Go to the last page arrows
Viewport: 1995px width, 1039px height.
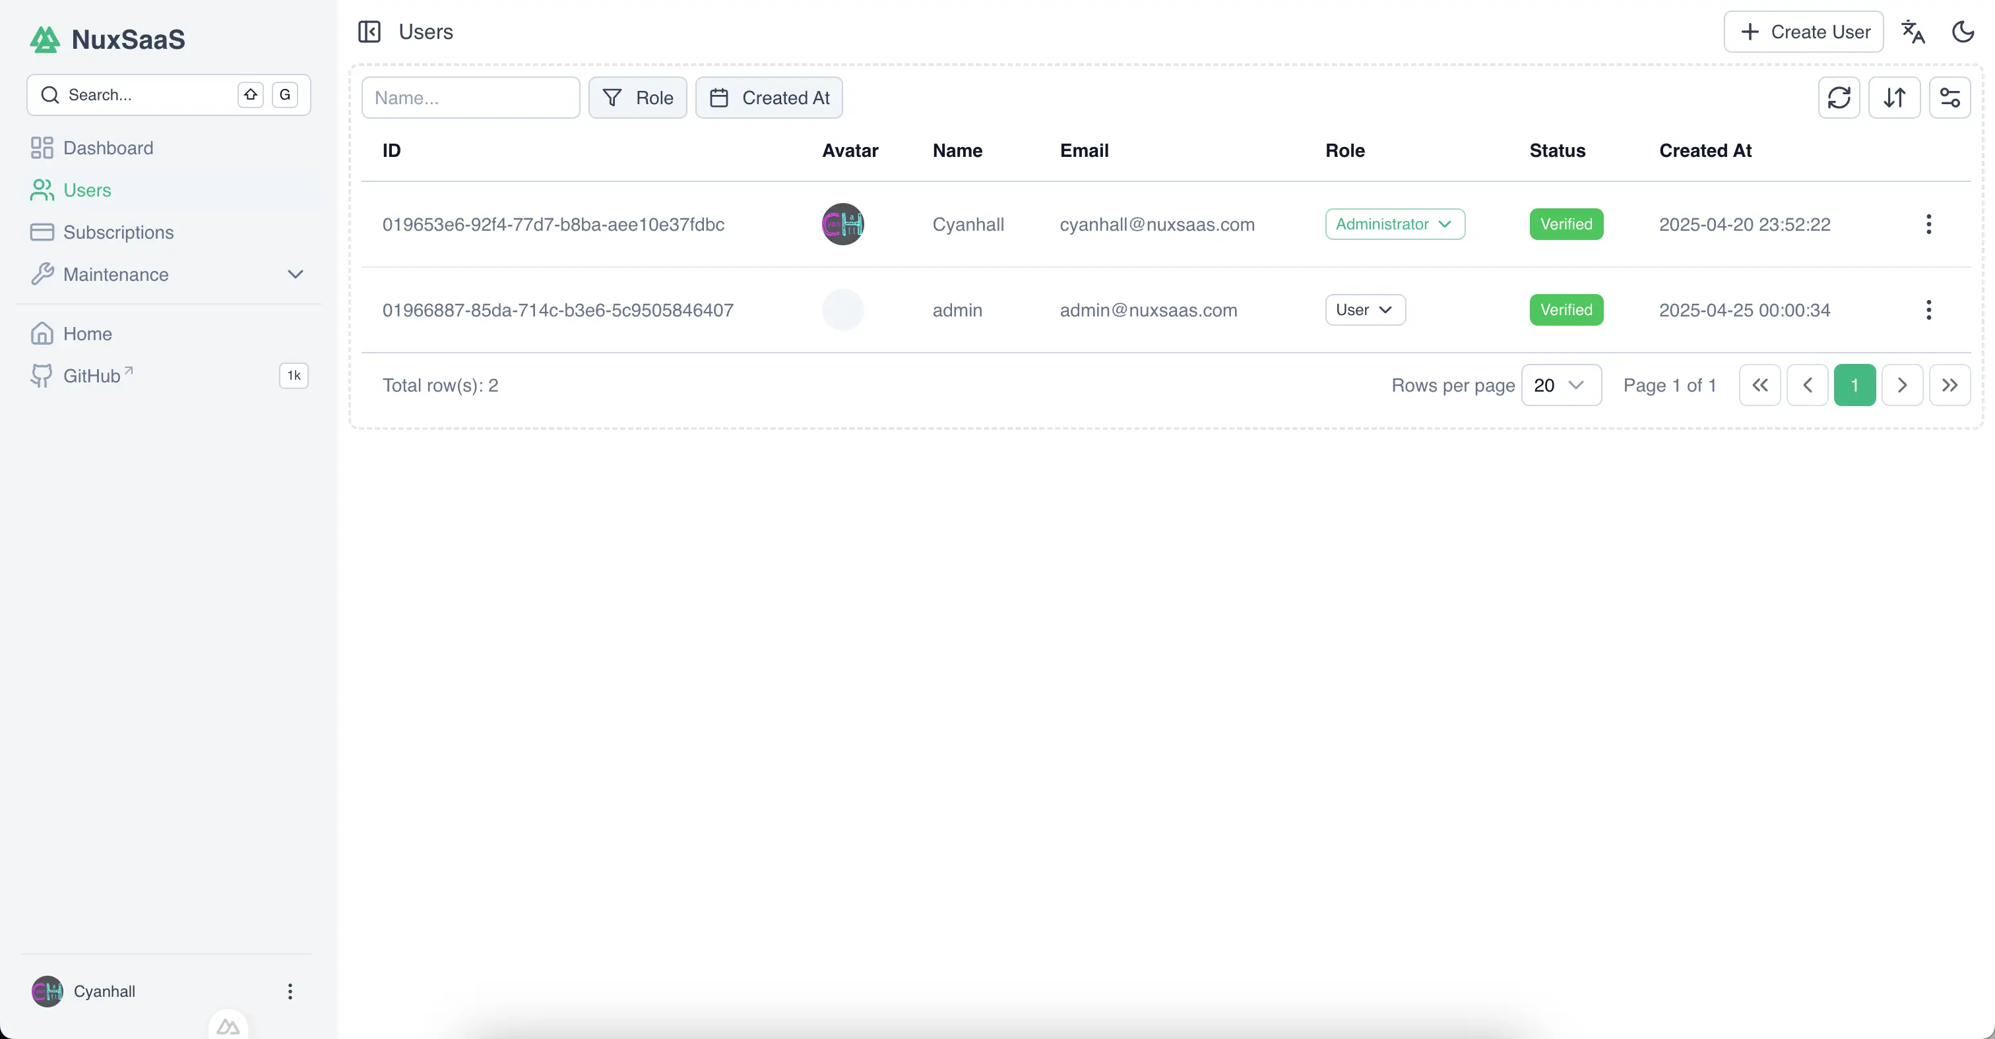[x=1949, y=385]
